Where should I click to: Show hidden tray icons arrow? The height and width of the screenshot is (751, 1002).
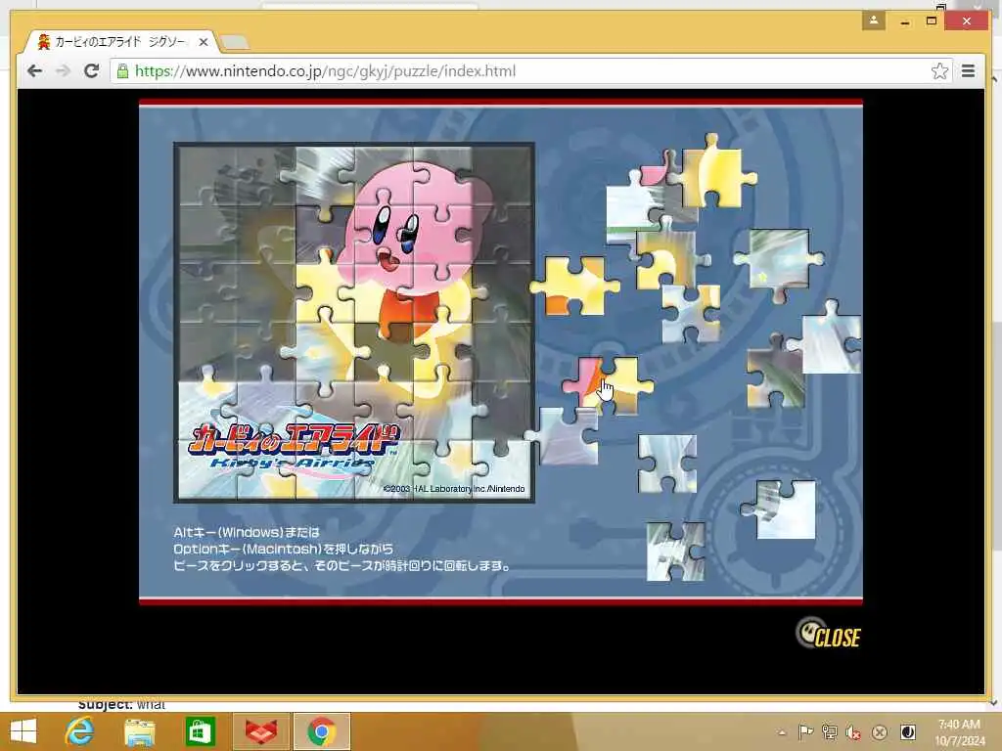pyautogui.click(x=782, y=733)
